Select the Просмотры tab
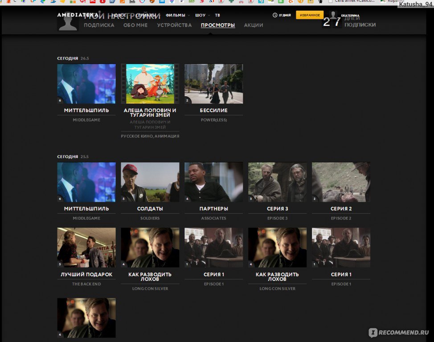This screenshot has width=434, height=342. pos(218,25)
